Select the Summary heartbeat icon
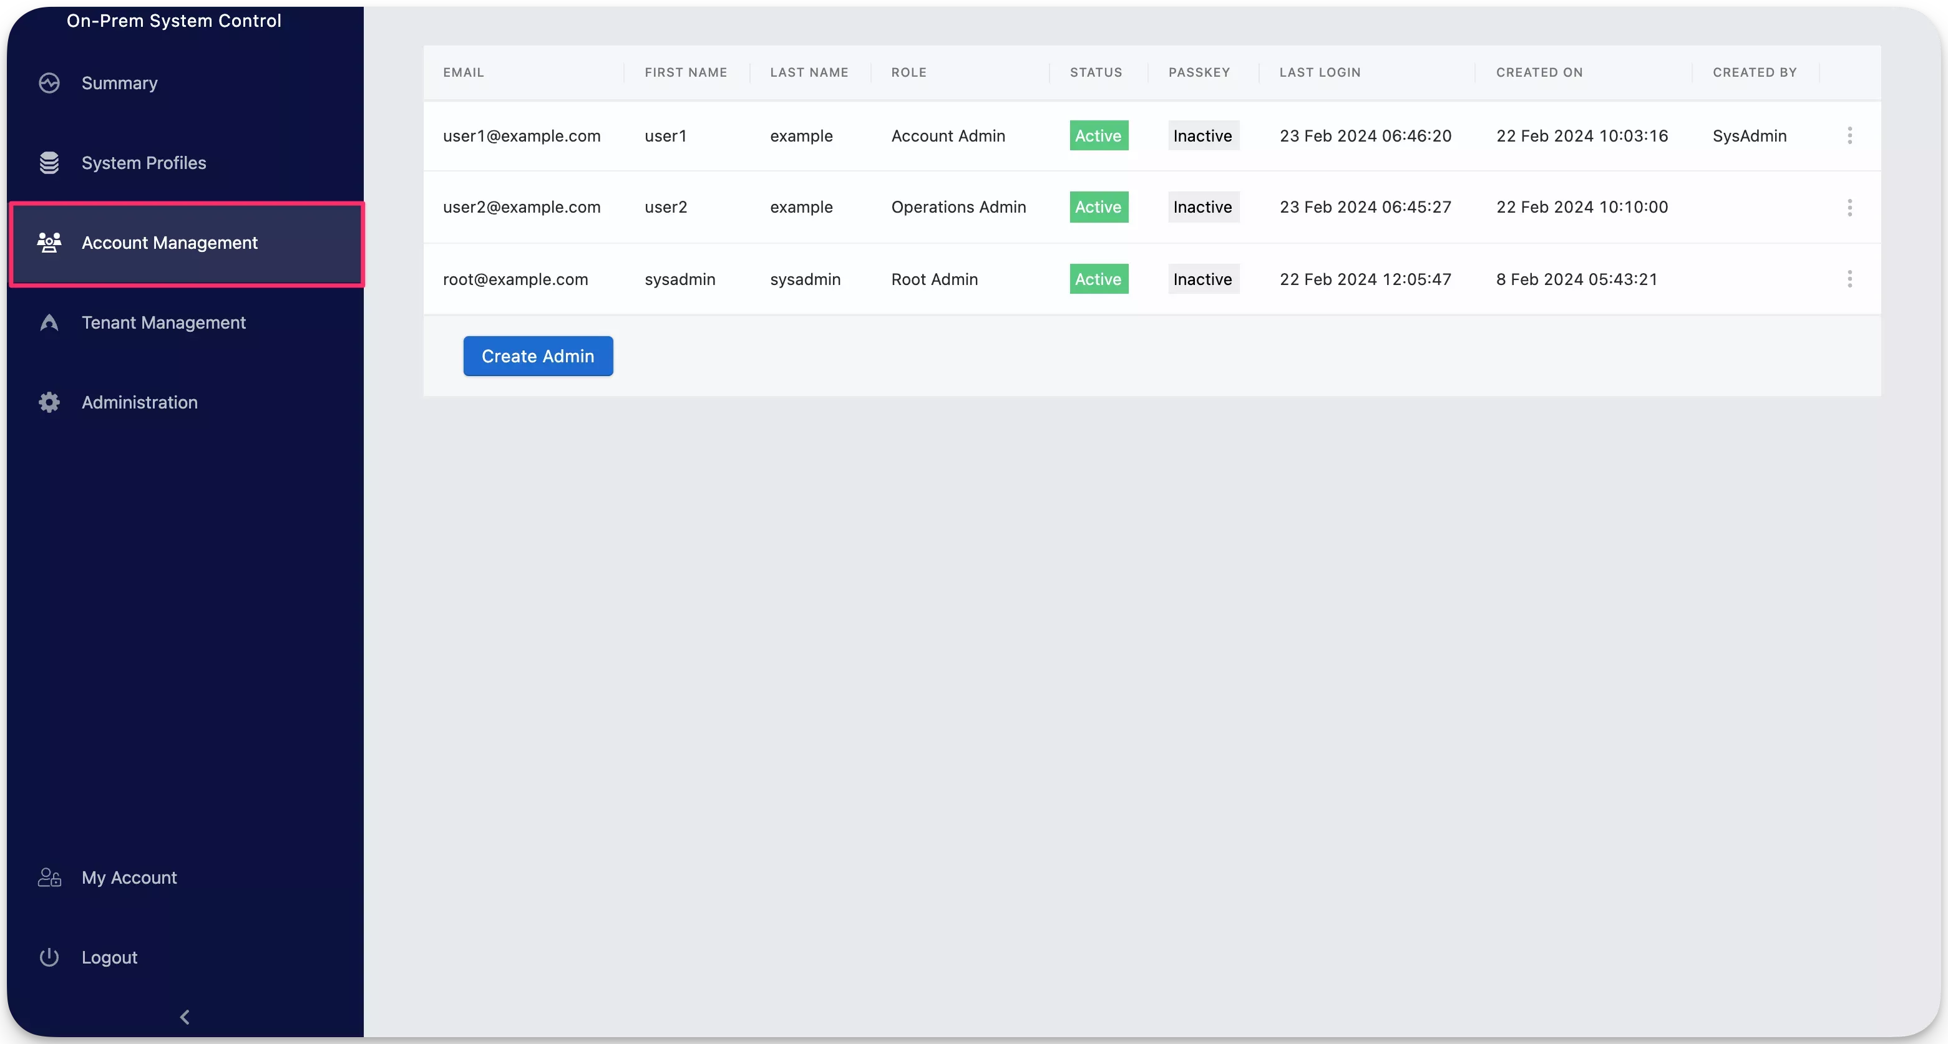 pos(49,82)
